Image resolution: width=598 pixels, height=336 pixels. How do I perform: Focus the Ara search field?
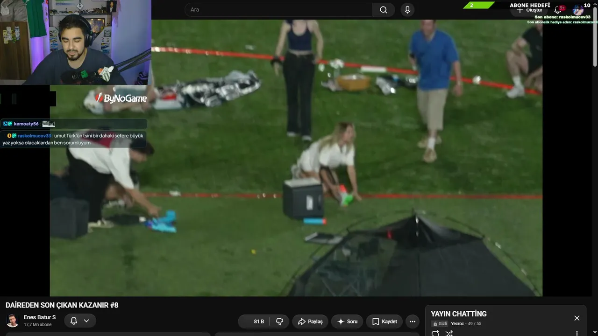278,10
